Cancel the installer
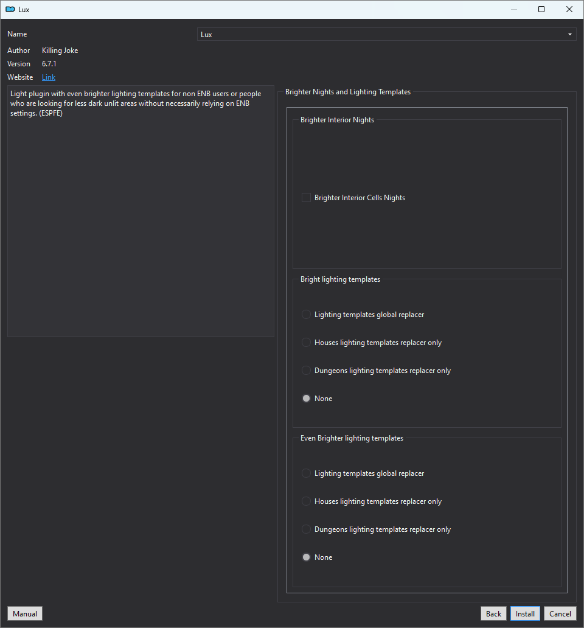The width and height of the screenshot is (584, 628). pos(560,613)
